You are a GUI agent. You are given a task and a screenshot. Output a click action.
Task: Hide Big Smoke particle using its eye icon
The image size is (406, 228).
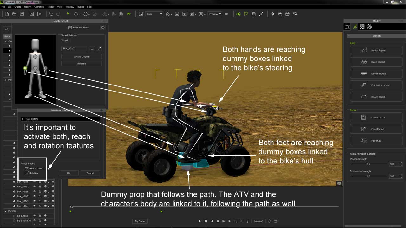[34, 216]
